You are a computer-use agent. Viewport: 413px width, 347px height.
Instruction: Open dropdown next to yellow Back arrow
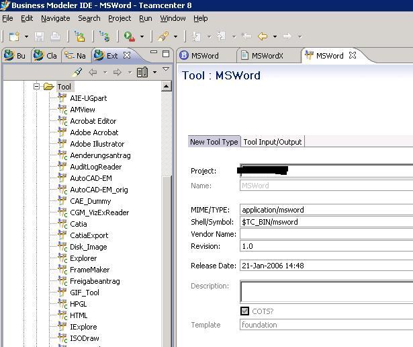coord(275,36)
